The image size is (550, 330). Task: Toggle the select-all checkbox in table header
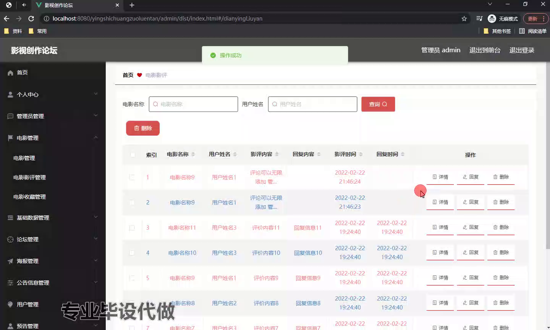132,155
